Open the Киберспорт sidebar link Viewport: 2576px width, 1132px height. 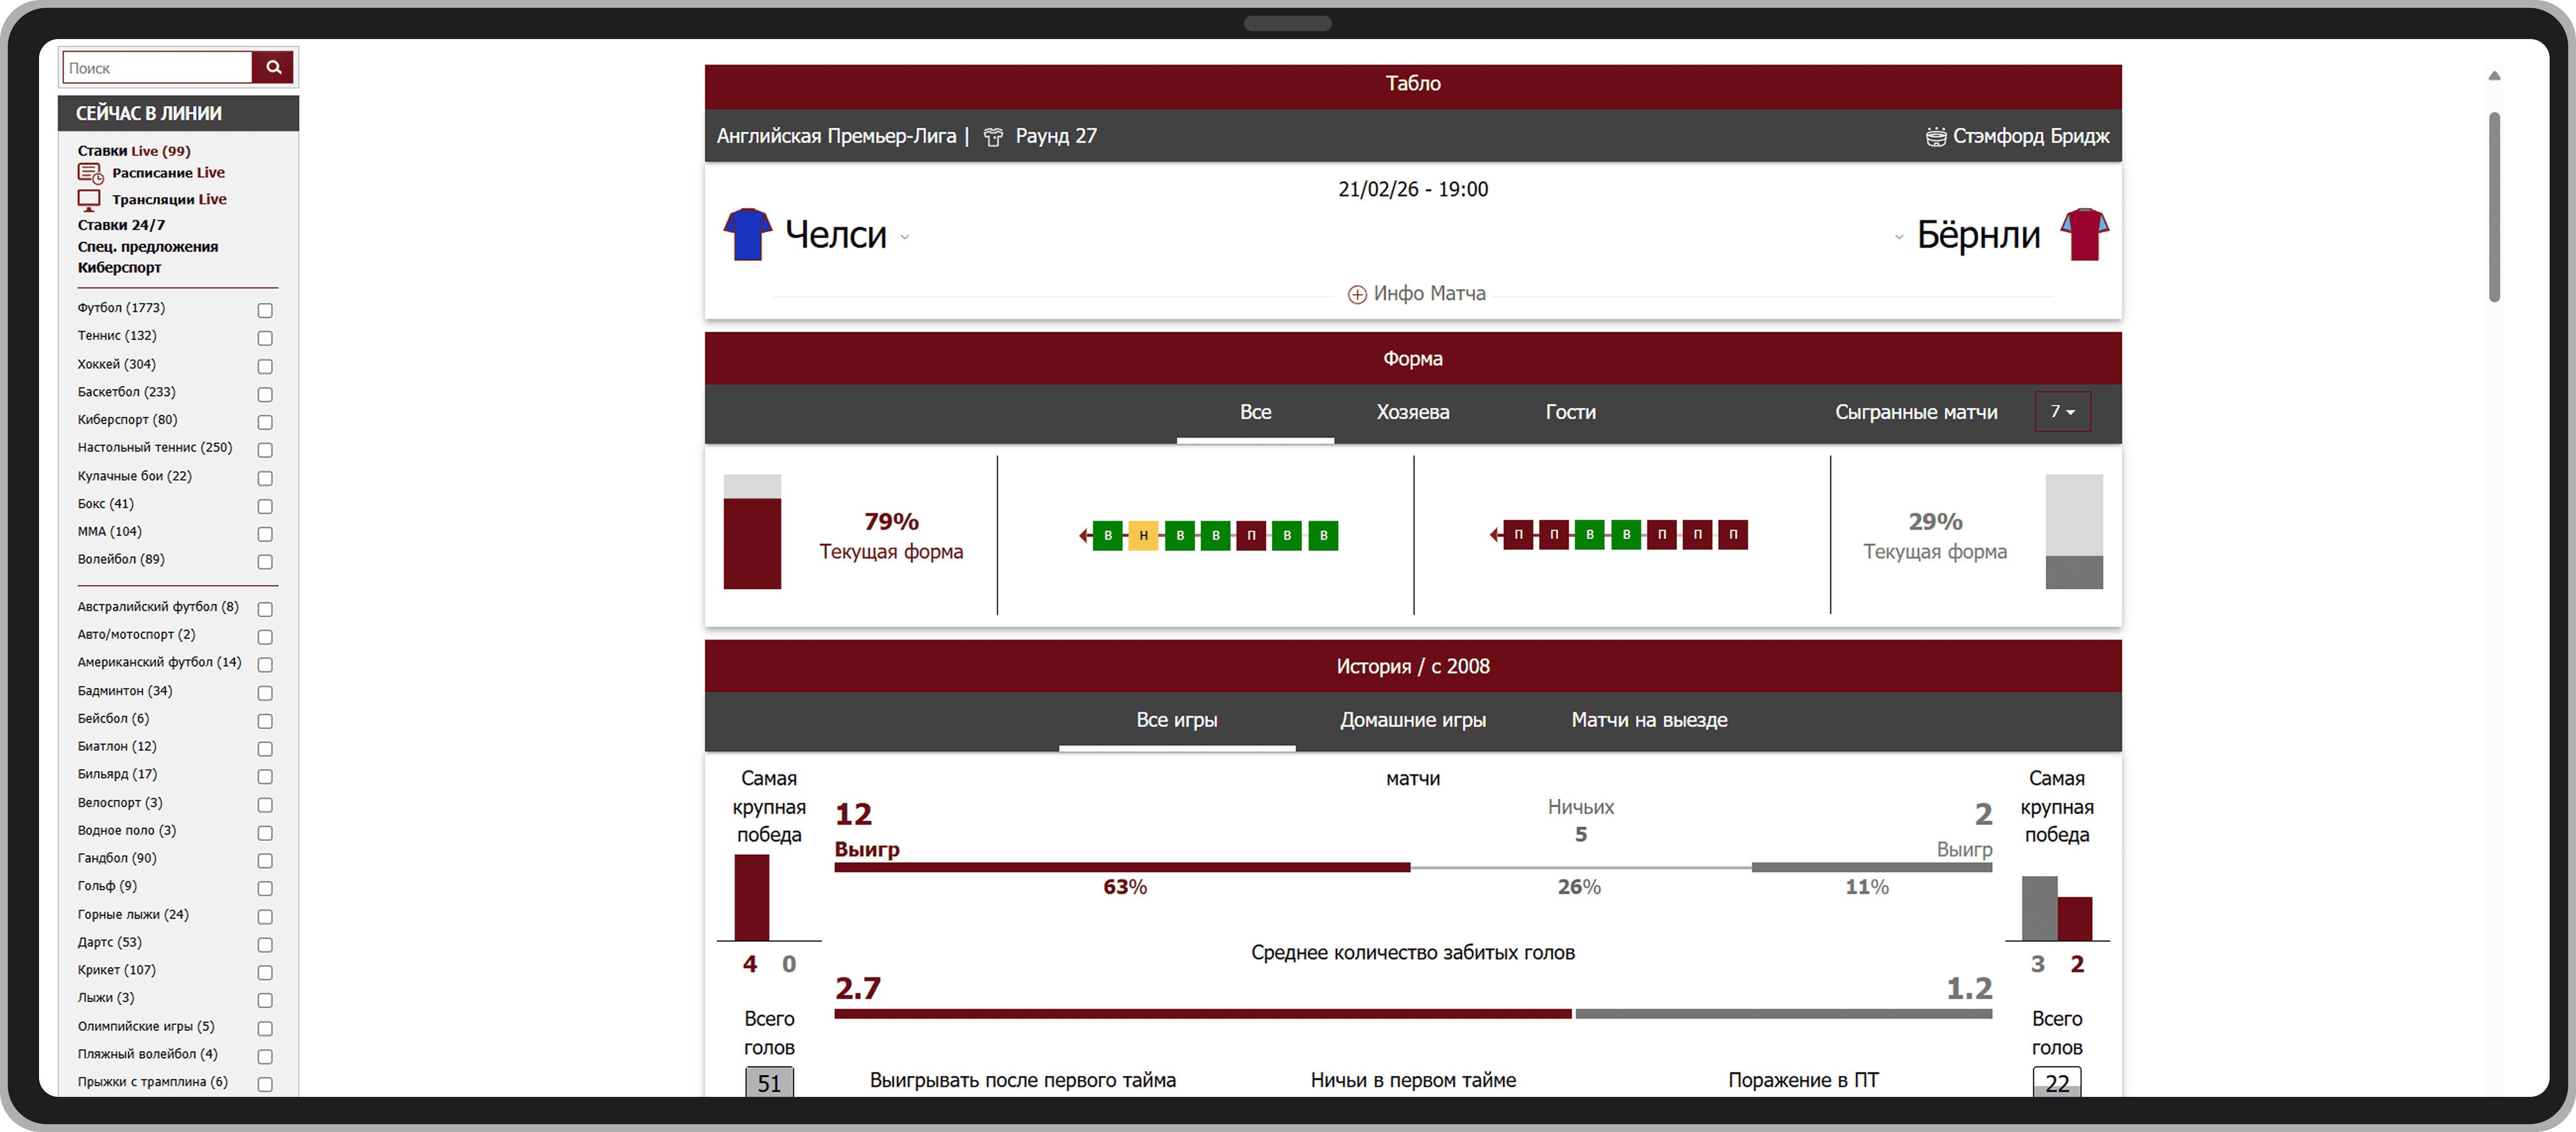[119, 267]
